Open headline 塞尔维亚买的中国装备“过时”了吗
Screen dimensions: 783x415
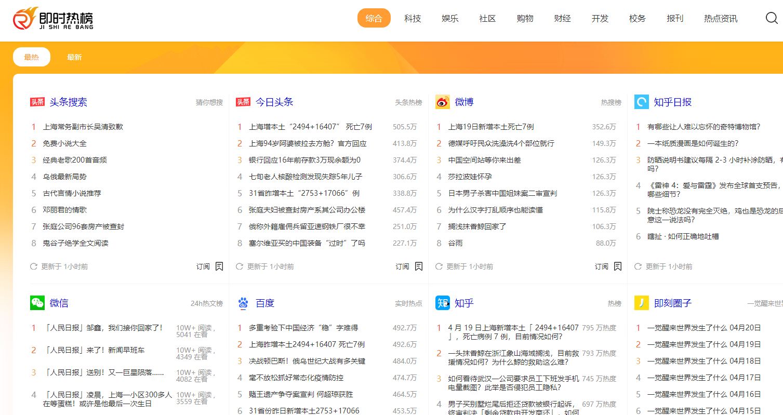(x=307, y=243)
